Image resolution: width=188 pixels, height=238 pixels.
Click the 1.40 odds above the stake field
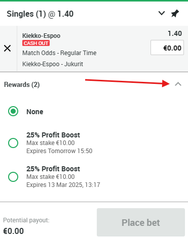click(x=175, y=33)
